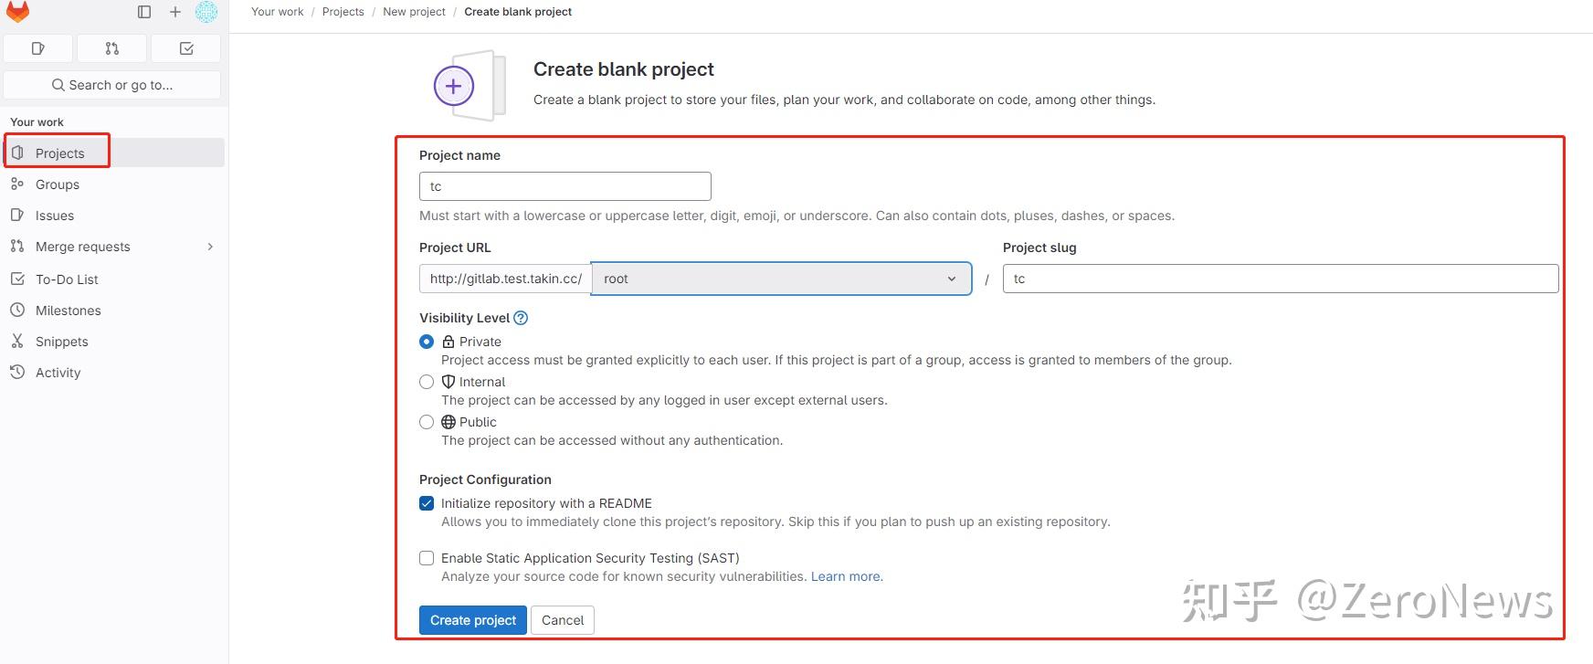Screen dimensions: 1593x664
Task: Toggle the sidebar collapse icon
Action: (x=144, y=12)
